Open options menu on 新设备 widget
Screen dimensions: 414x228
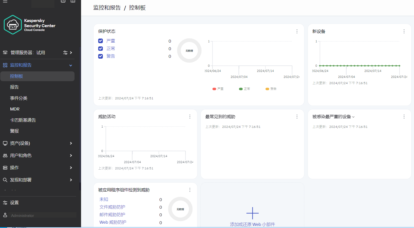point(404,31)
